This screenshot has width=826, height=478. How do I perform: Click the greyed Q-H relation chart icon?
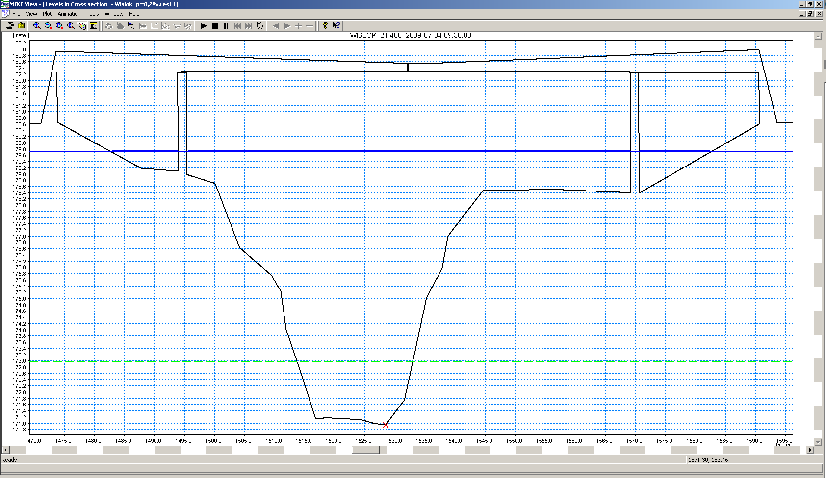[165, 25]
